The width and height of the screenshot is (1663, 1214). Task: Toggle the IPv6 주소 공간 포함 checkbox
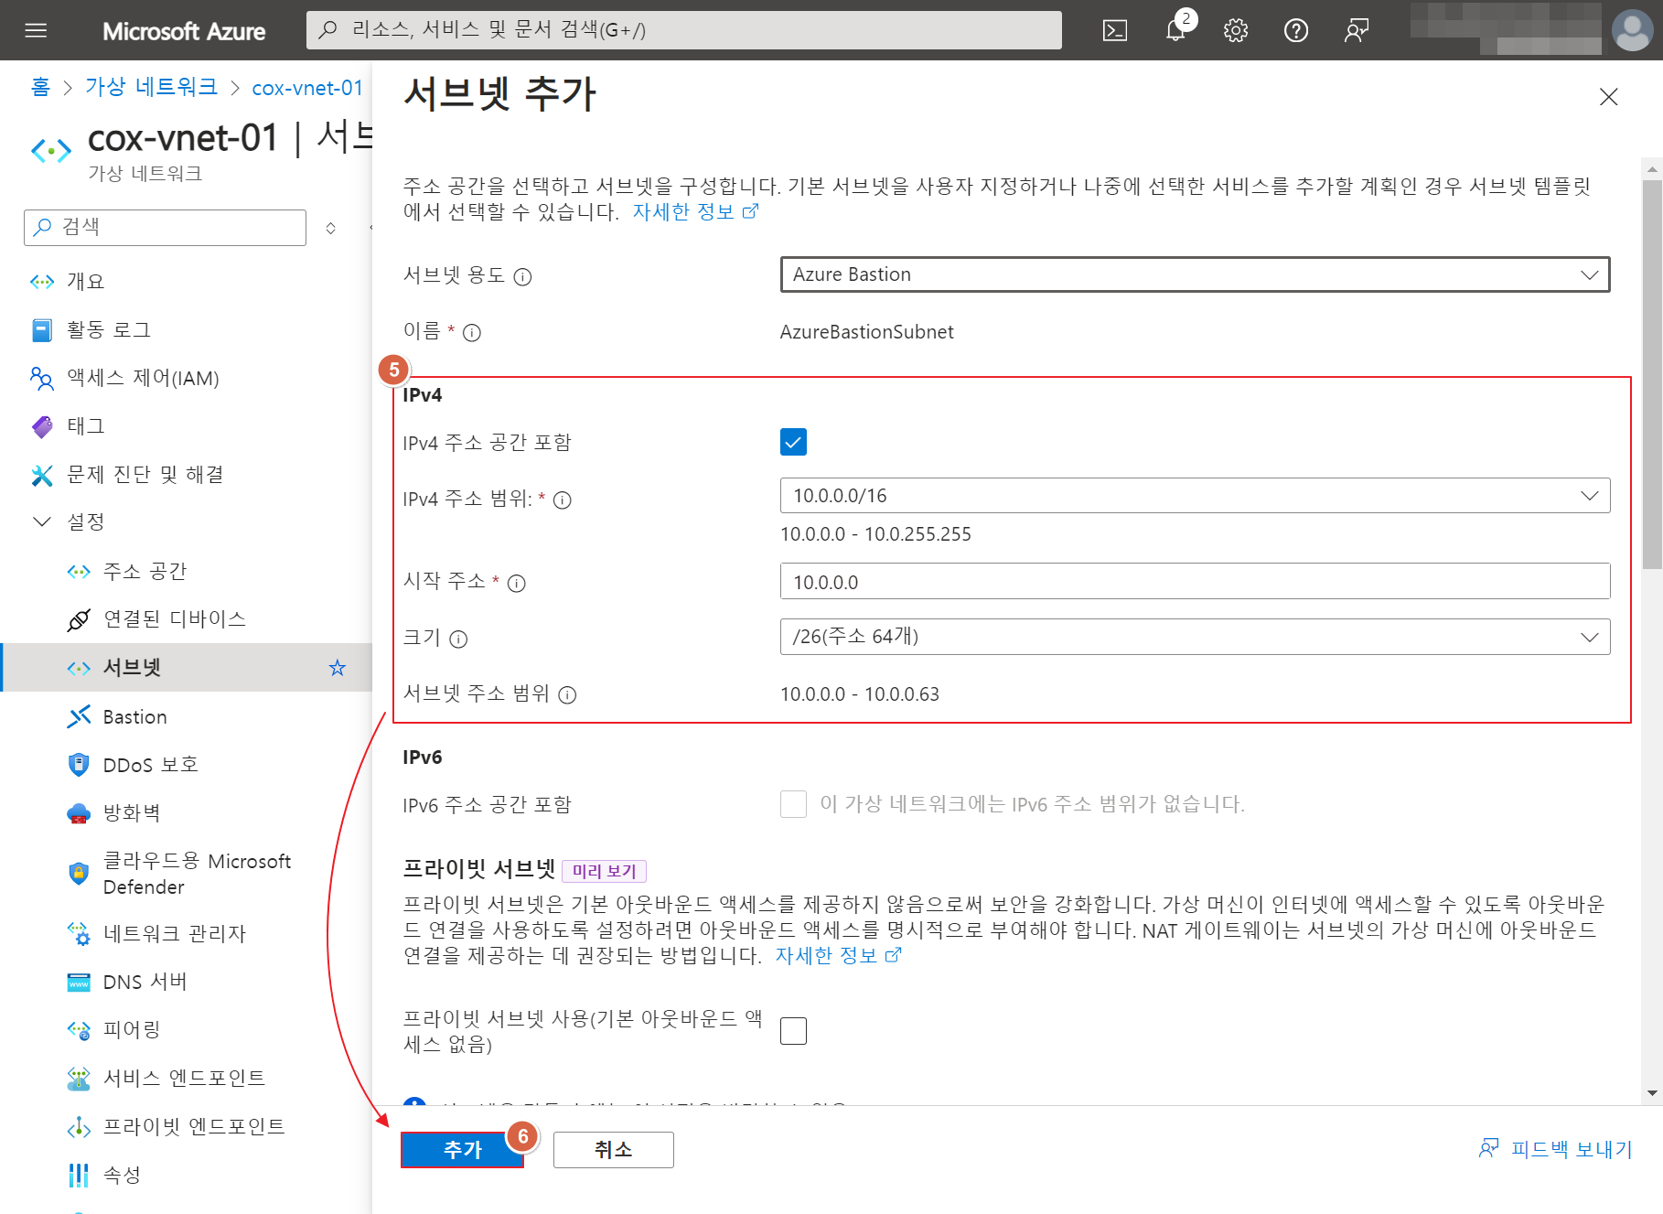[793, 804]
